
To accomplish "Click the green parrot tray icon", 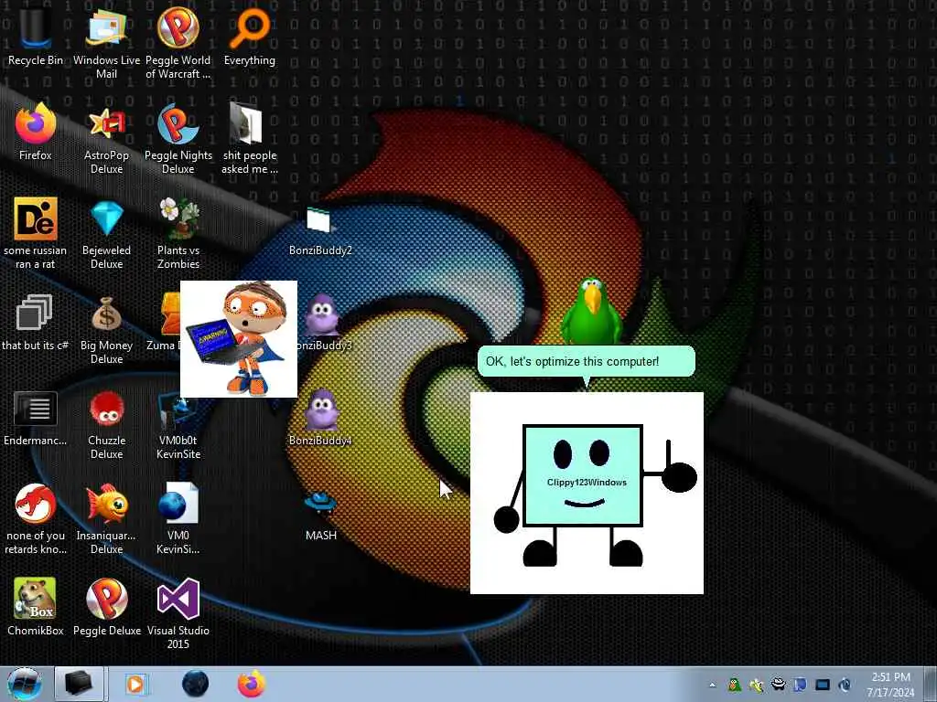I will coord(735,685).
